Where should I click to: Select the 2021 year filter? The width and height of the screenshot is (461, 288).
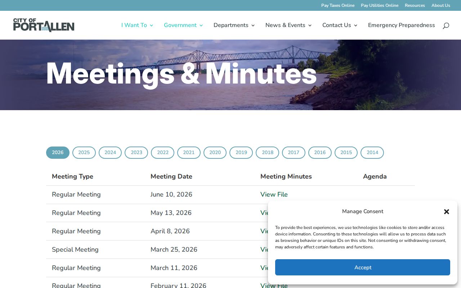pyautogui.click(x=189, y=153)
